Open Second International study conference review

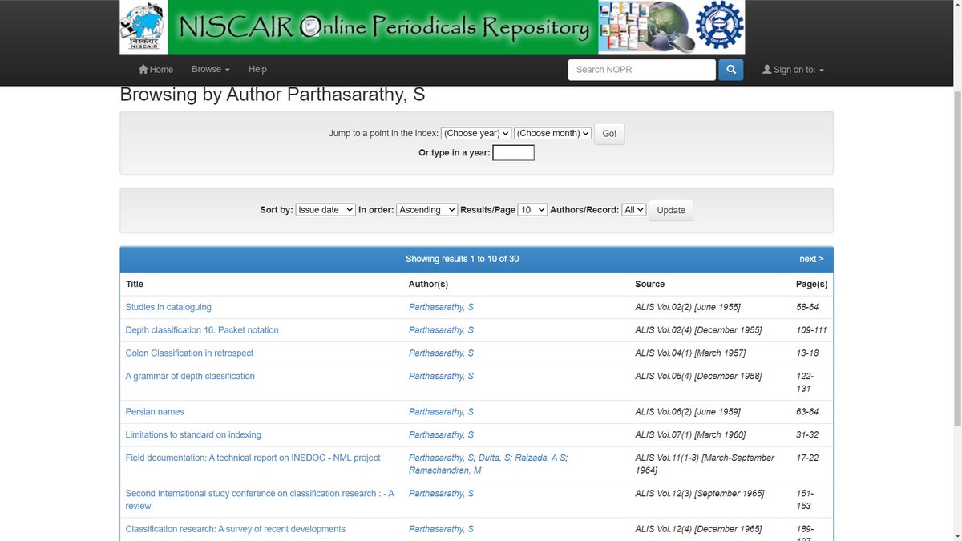260,499
